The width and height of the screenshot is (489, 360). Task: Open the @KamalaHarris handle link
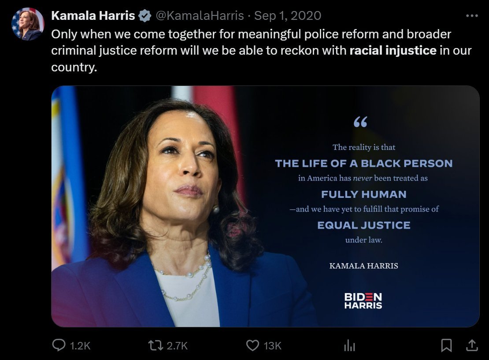coord(200,15)
